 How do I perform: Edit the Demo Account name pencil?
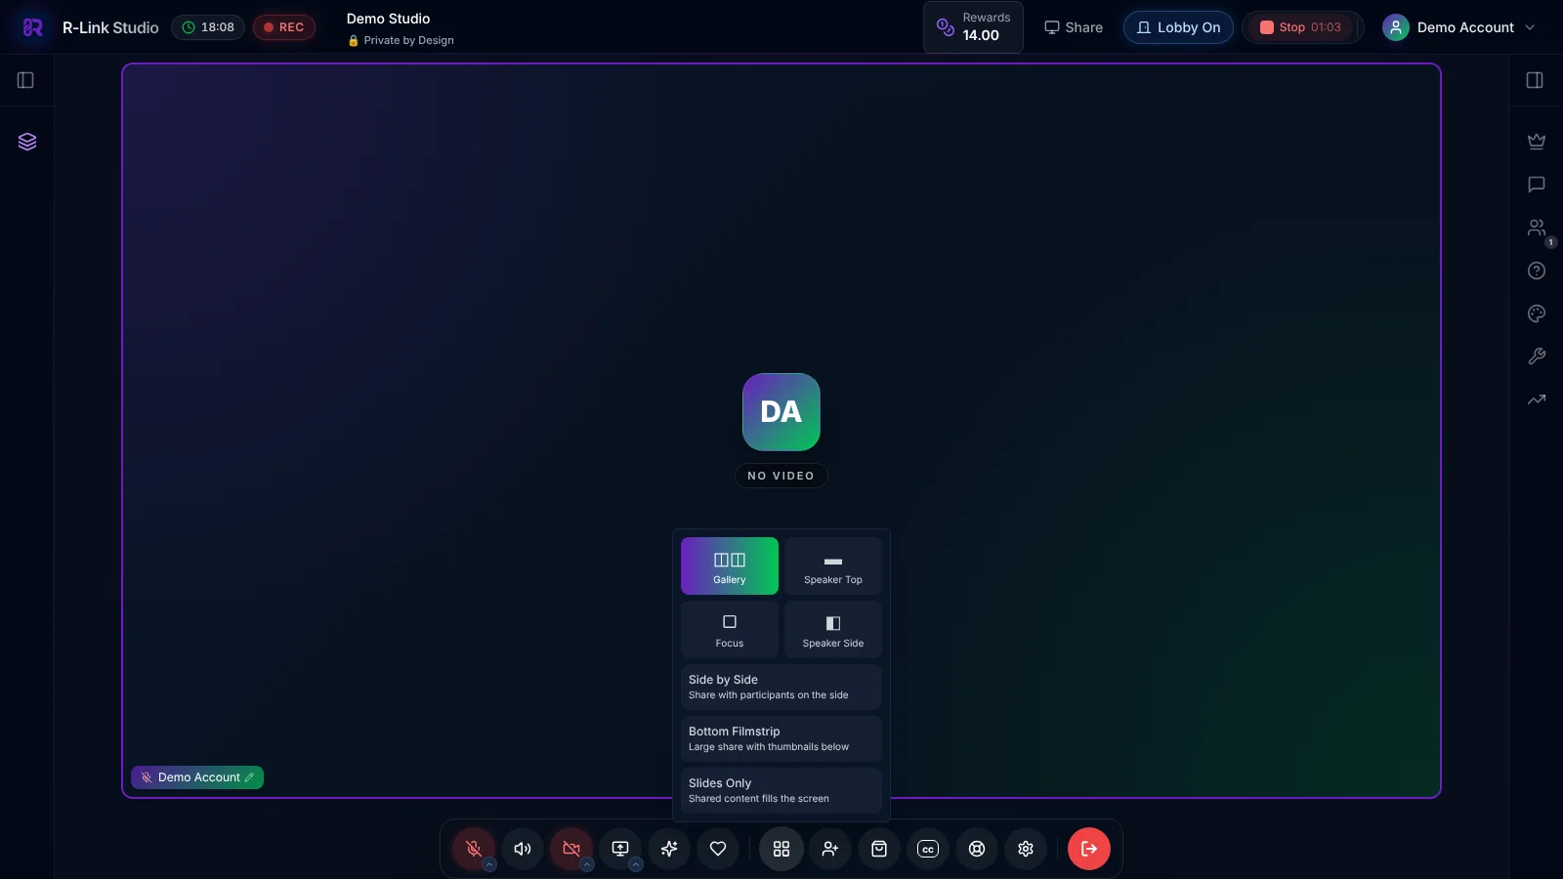pos(249,777)
